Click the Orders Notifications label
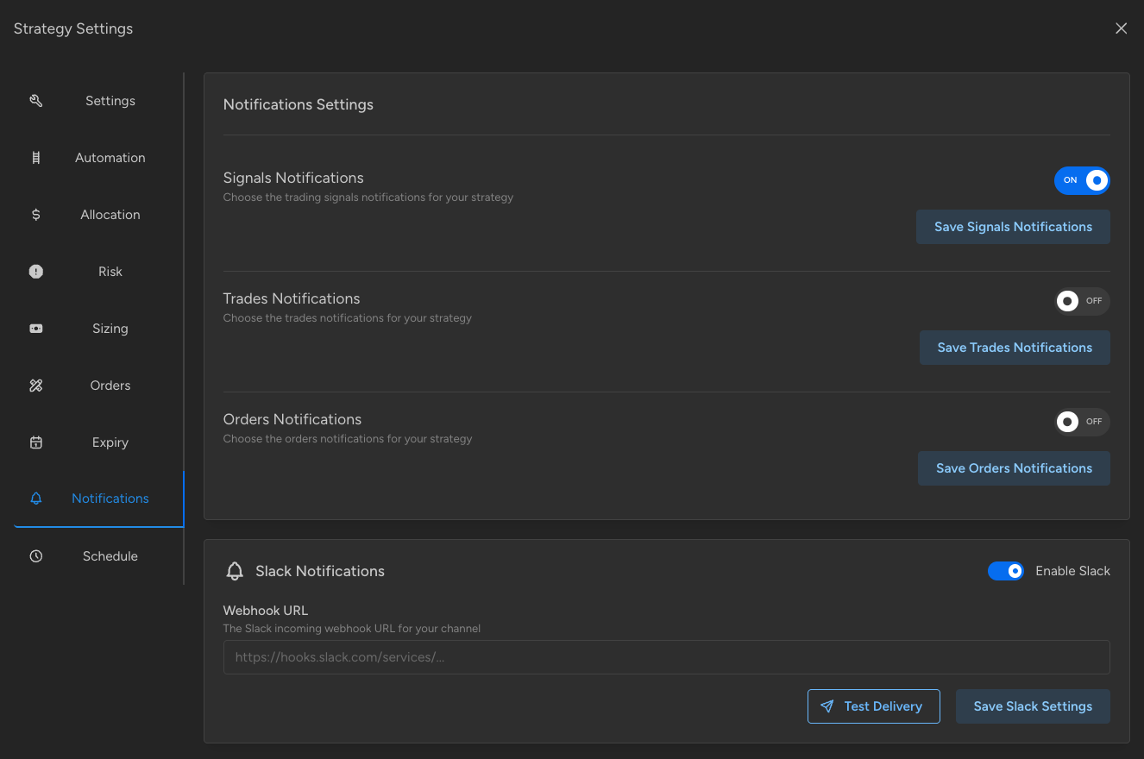The image size is (1144, 759). pos(292,419)
